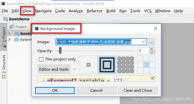Viewport: 194px width, 104px height.
Task: Click the structure icon below Z: Structure tab
Action: (x=4, y=77)
